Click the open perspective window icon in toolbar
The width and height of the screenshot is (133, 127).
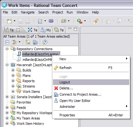click(x=64, y=21)
